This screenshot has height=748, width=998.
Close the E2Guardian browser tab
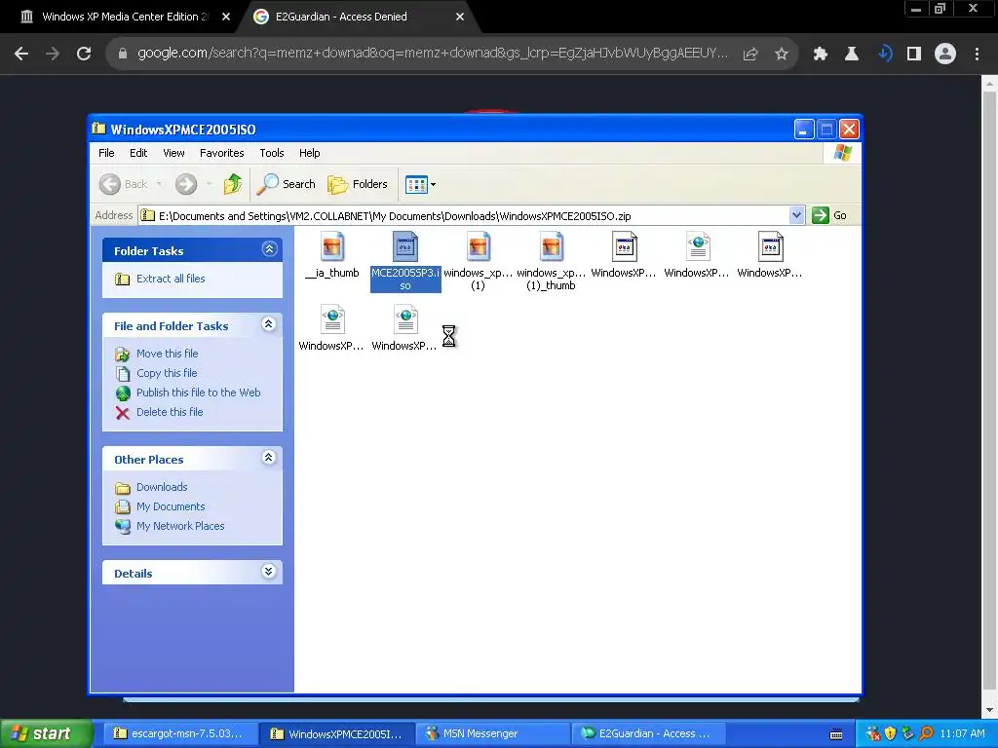pos(460,17)
